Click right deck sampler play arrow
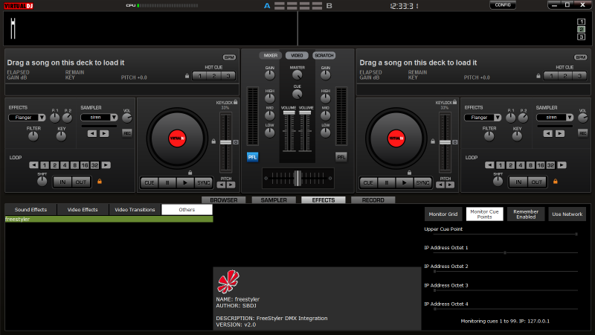Screen dimensions: 595x335 click(x=560, y=134)
